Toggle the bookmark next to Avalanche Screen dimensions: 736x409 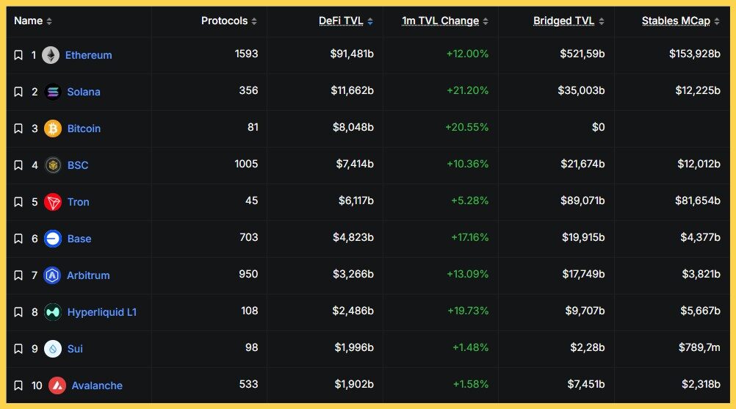point(18,386)
